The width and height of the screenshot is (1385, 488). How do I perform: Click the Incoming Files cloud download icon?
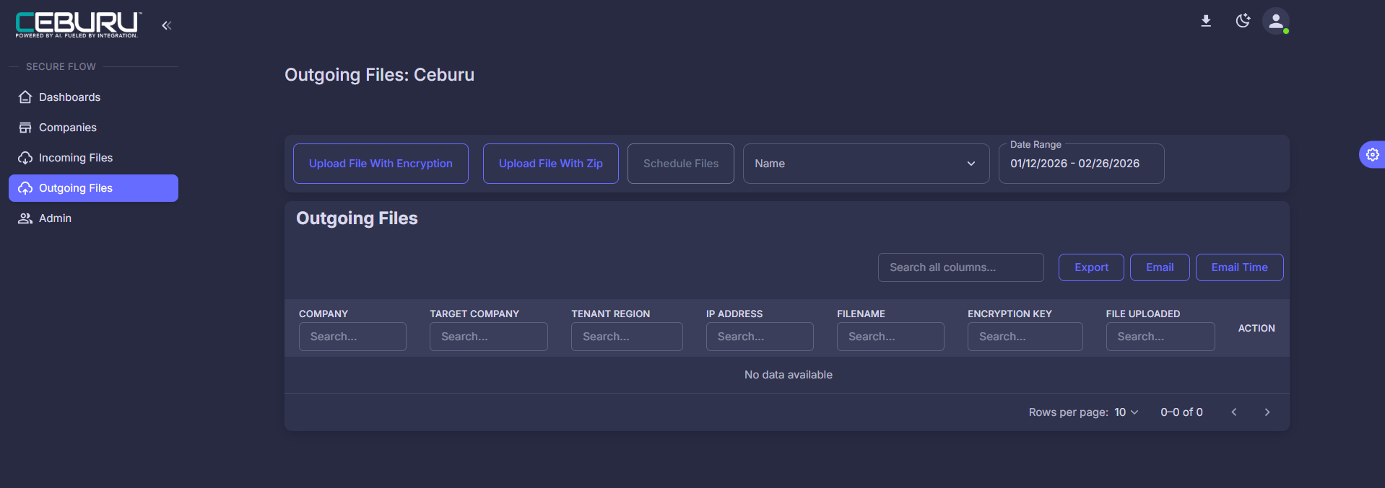[25, 158]
